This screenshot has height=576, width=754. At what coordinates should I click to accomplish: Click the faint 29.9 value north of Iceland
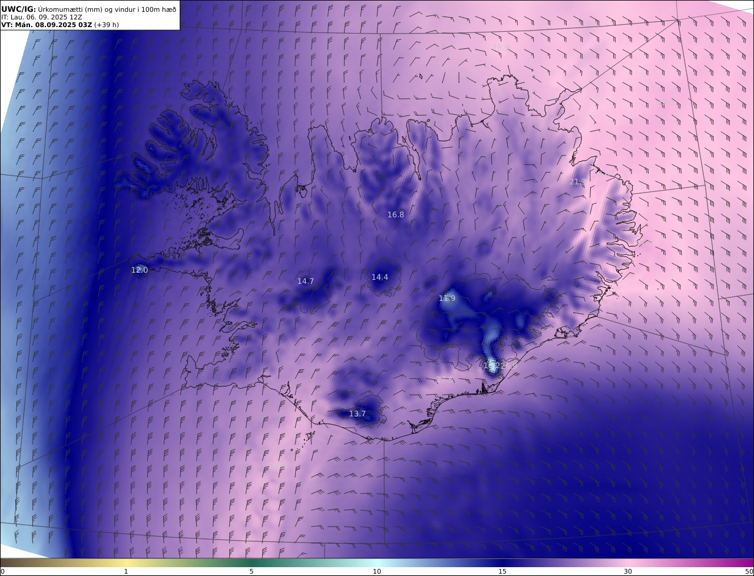(x=500, y=47)
